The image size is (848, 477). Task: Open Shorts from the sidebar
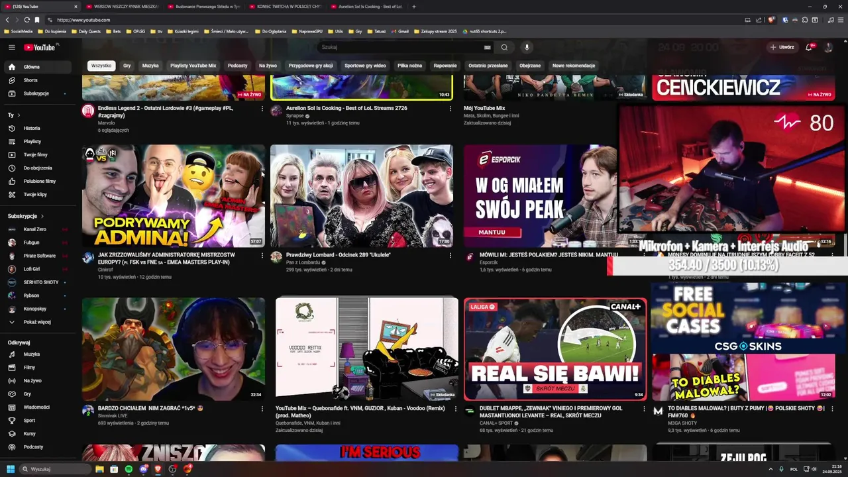(37, 80)
